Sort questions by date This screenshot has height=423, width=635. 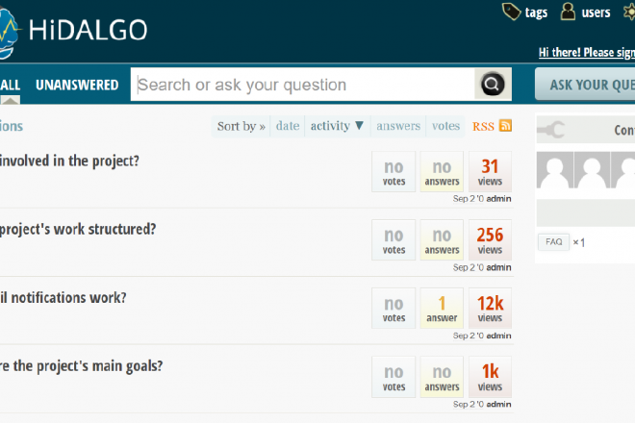[x=287, y=126]
